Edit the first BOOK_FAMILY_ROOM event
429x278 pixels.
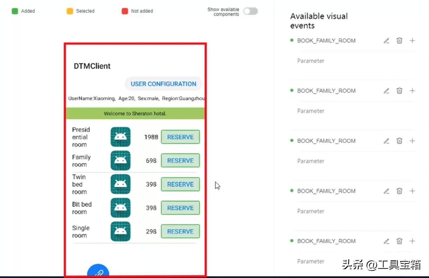[x=386, y=41]
